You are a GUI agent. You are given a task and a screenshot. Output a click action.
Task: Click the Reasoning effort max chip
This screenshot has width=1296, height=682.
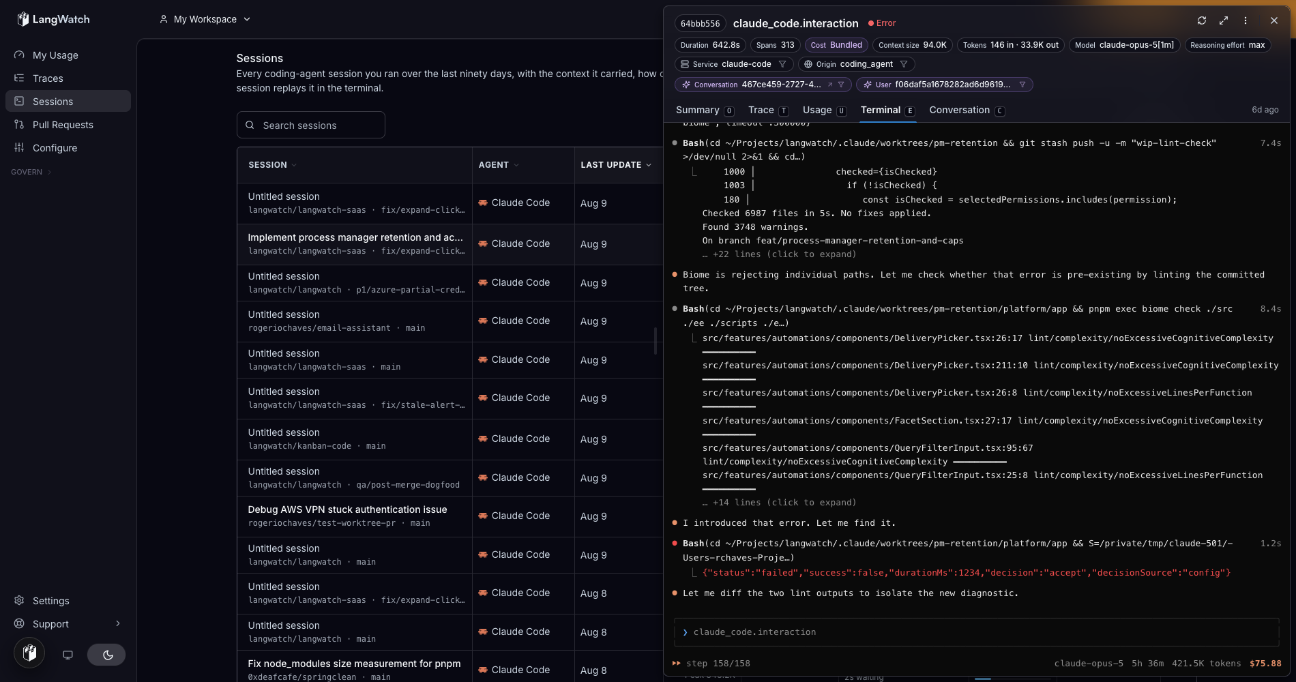[1228, 45]
